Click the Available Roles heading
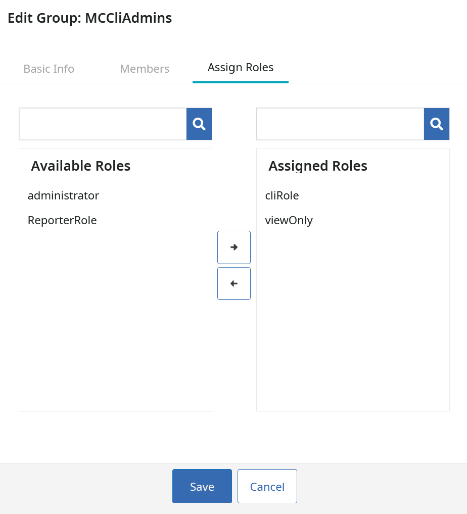This screenshot has height=514, width=467. click(x=81, y=166)
